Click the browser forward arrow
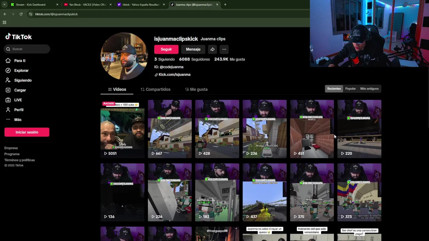429x241 pixels. [x=13, y=14]
